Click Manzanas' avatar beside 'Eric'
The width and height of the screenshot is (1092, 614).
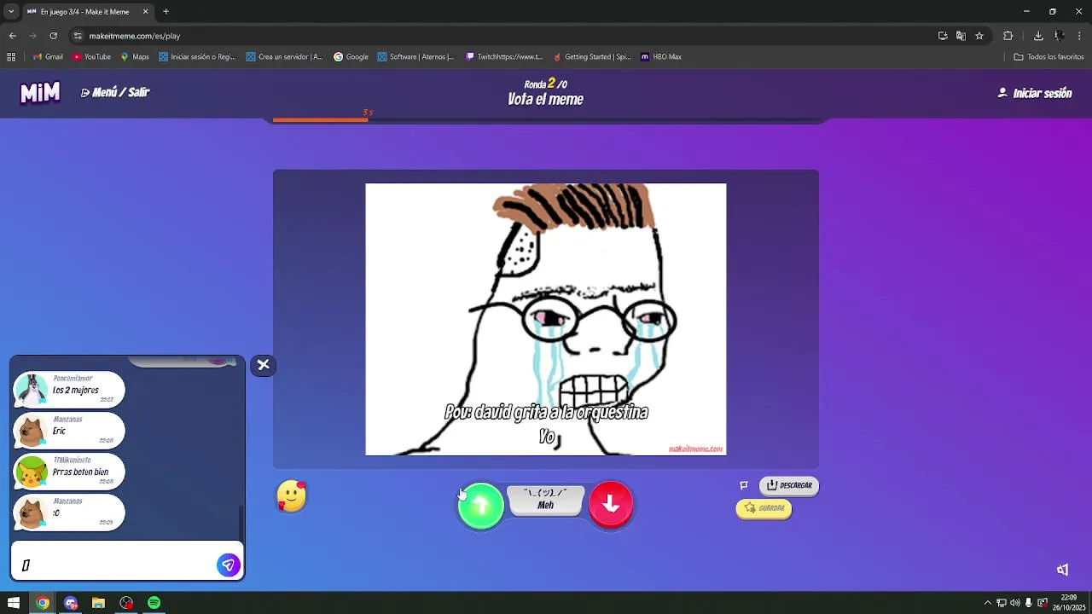pos(32,431)
